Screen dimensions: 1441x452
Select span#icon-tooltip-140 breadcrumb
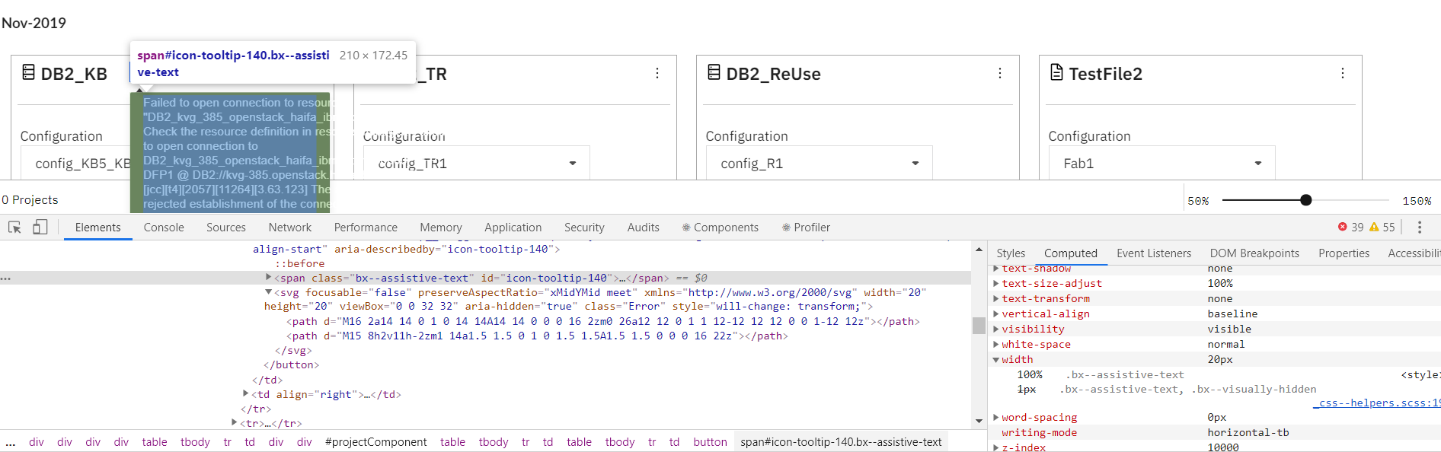[x=841, y=442]
